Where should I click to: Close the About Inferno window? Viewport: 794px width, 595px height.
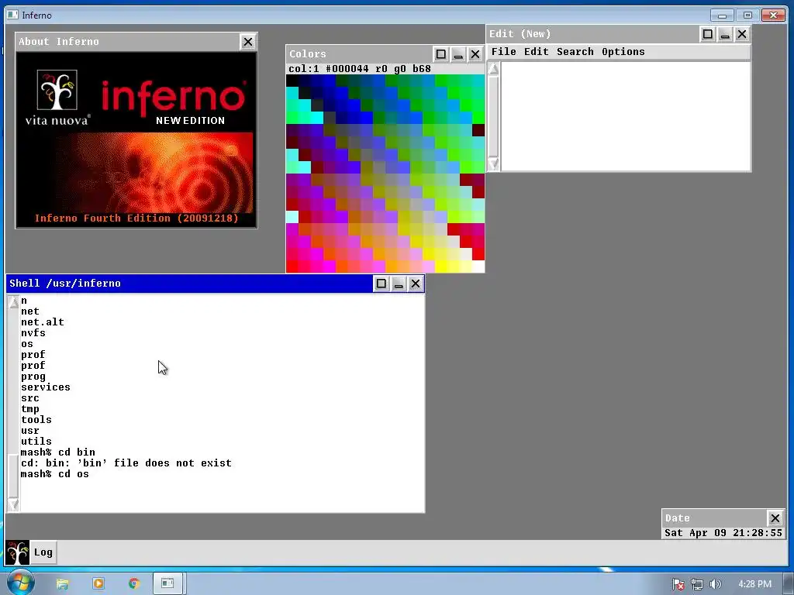pyautogui.click(x=247, y=42)
